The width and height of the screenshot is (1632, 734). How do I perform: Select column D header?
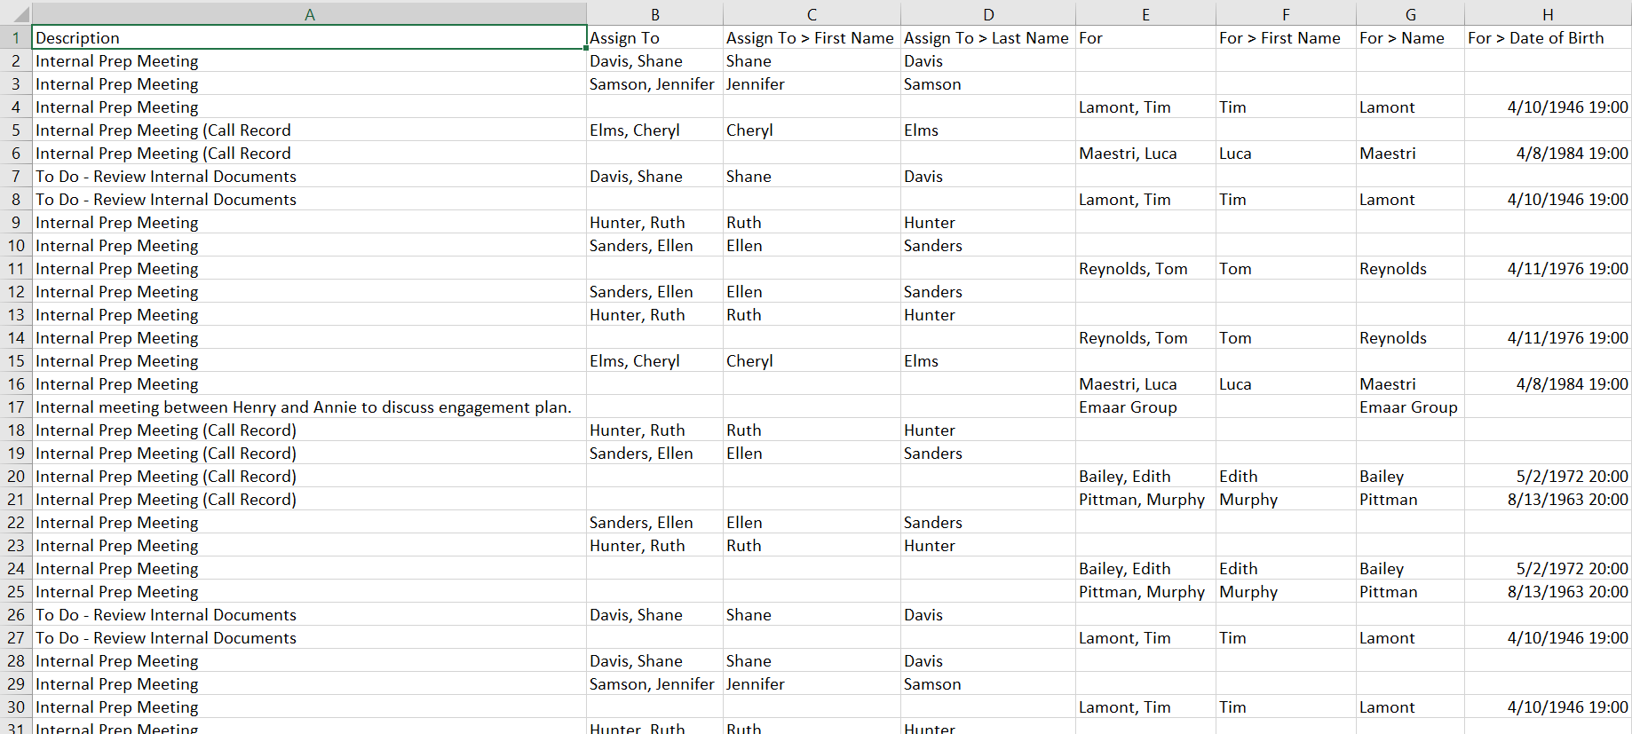tap(987, 14)
